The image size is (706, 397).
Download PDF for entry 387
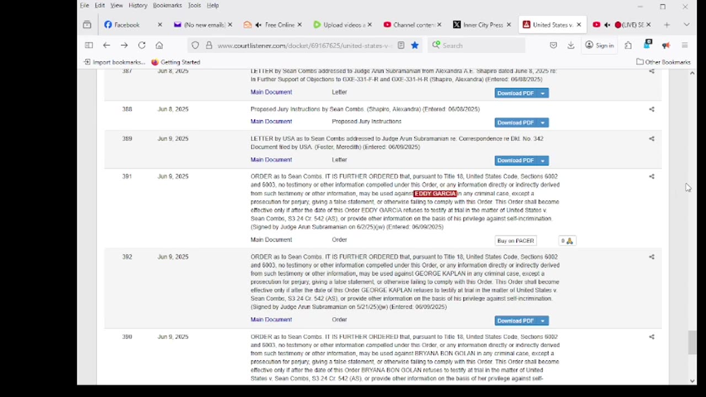pos(516,93)
